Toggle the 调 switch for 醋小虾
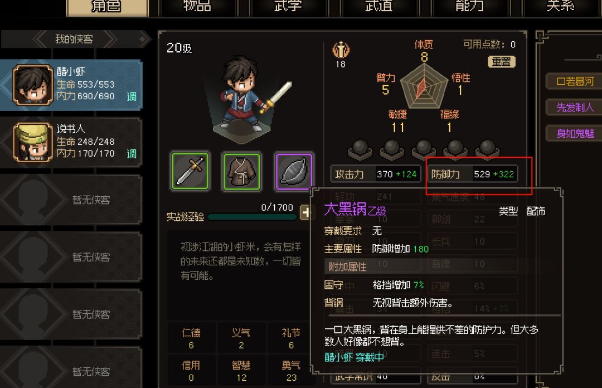 pyautogui.click(x=132, y=96)
